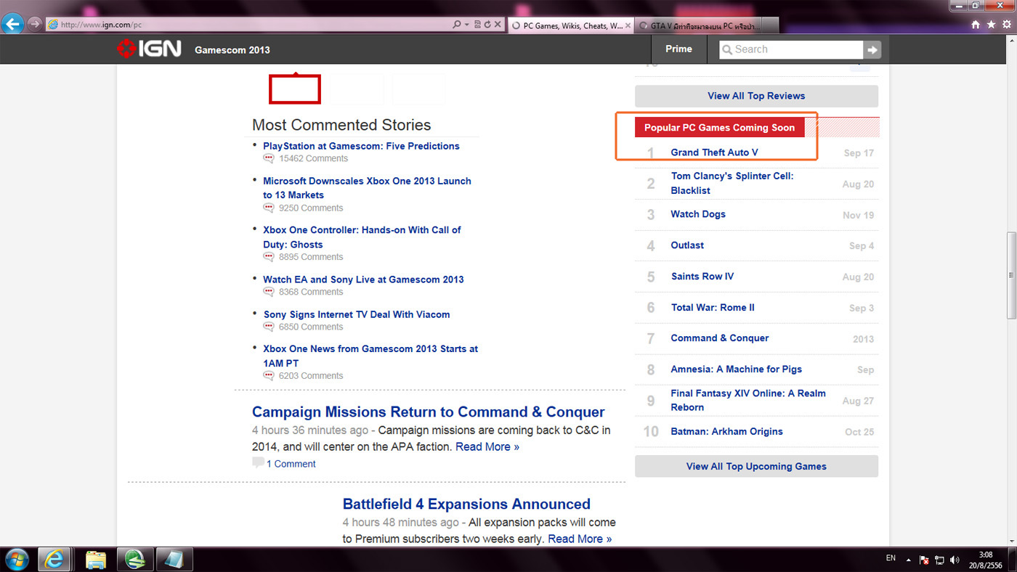Click the Most Commented Stories heading
1017x572 pixels.
point(341,125)
